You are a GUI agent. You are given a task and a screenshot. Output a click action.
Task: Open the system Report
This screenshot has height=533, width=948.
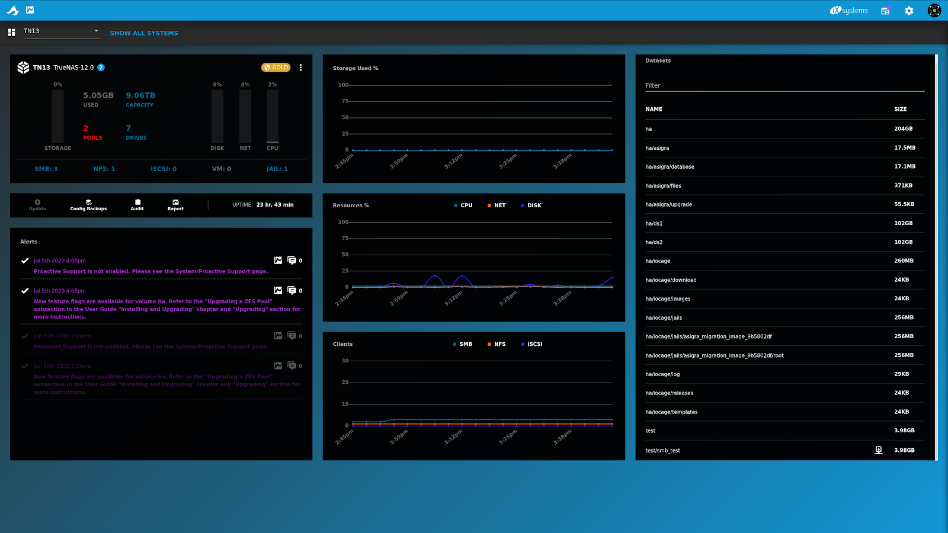175,205
